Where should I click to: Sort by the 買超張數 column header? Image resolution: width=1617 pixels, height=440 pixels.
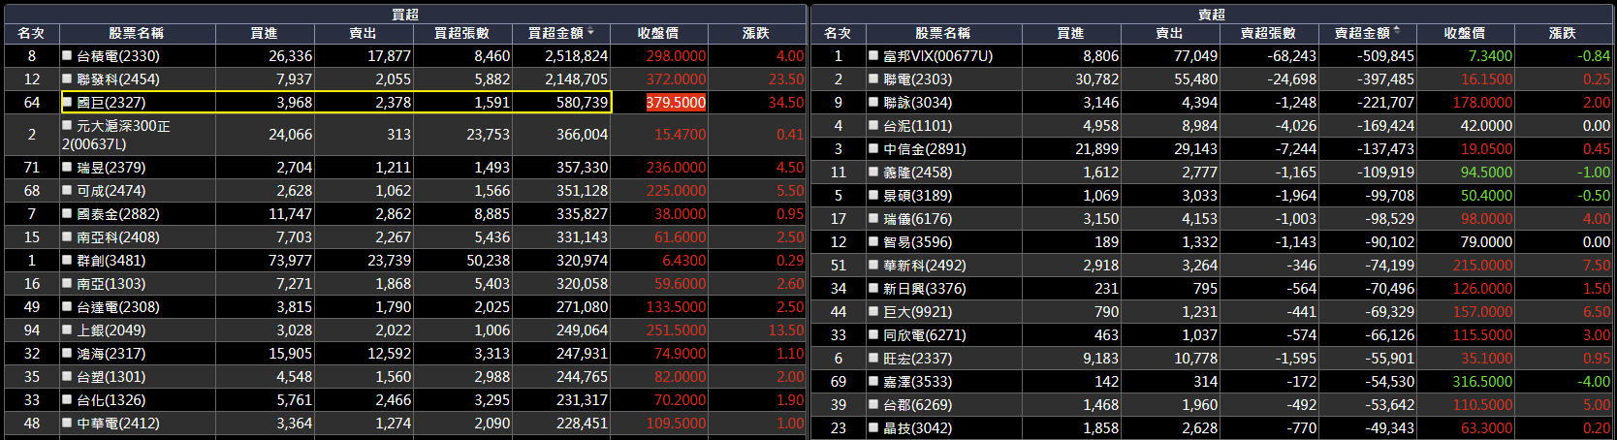pyautogui.click(x=462, y=33)
